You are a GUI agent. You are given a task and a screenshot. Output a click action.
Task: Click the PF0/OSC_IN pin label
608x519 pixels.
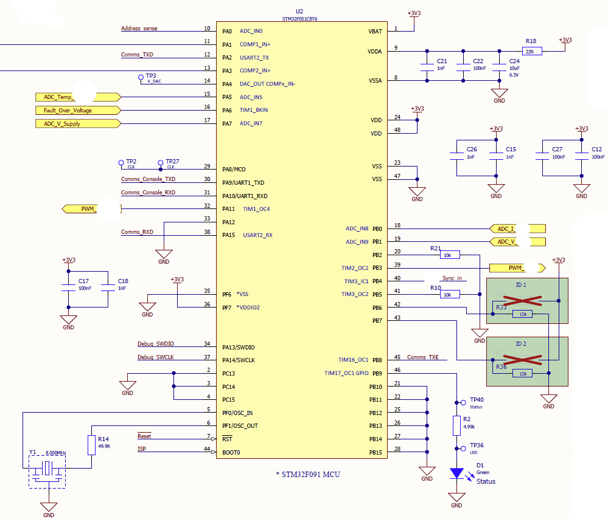coord(238,413)
